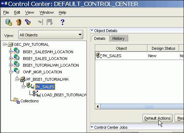184x133 pixels.
Task: Select BISE1_SALES_LOCATION in the tree
Action: coord(45,59)
